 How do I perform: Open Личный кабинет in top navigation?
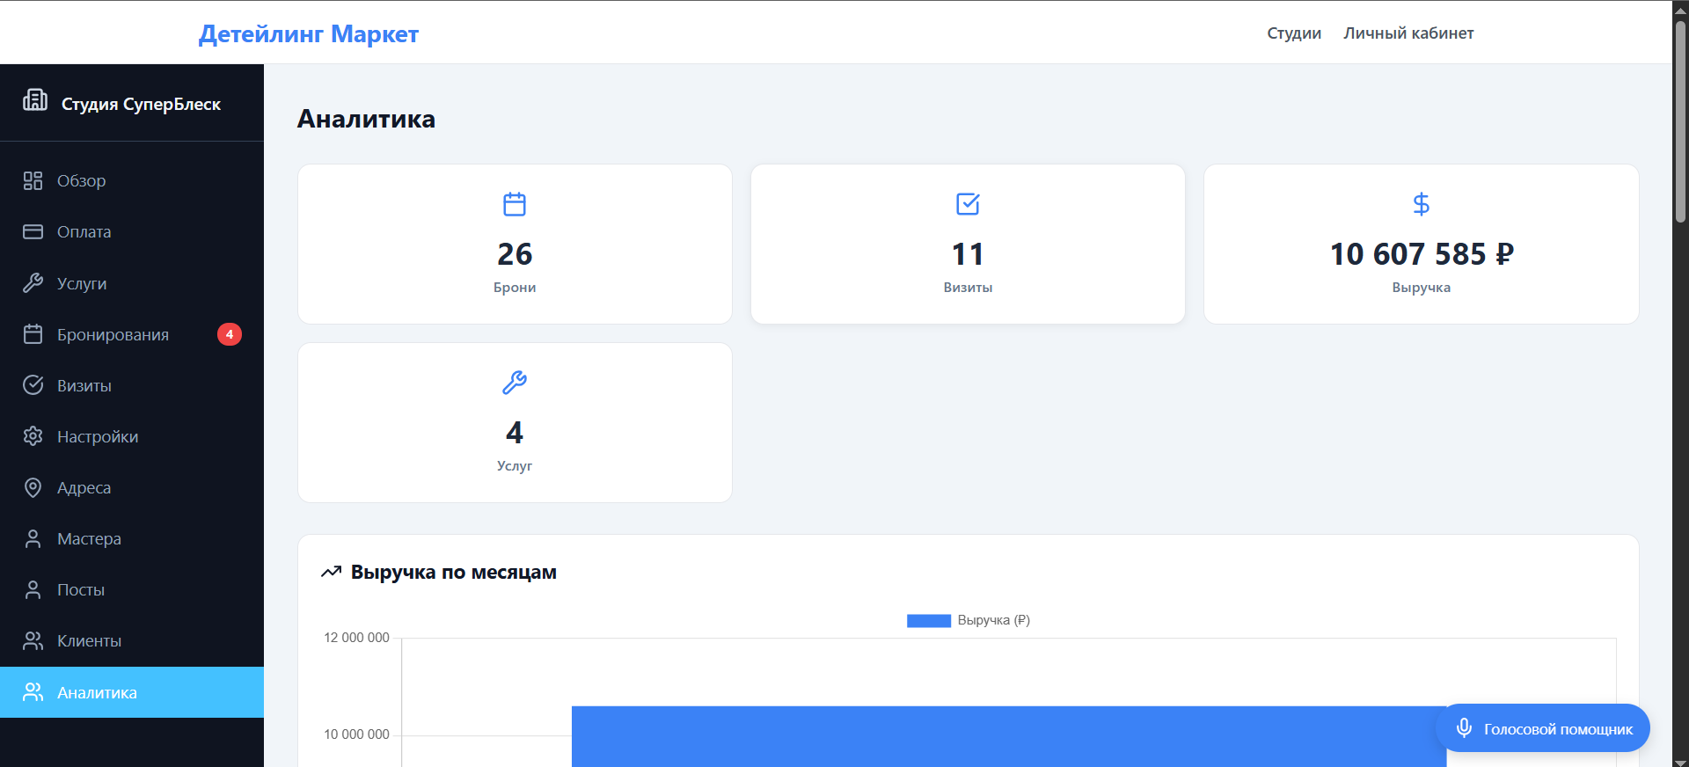click(x=1408, y=33)
